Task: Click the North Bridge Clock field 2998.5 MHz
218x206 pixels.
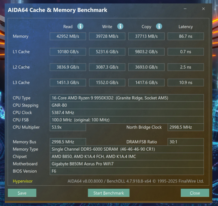Action: click(x=186, y=127)
